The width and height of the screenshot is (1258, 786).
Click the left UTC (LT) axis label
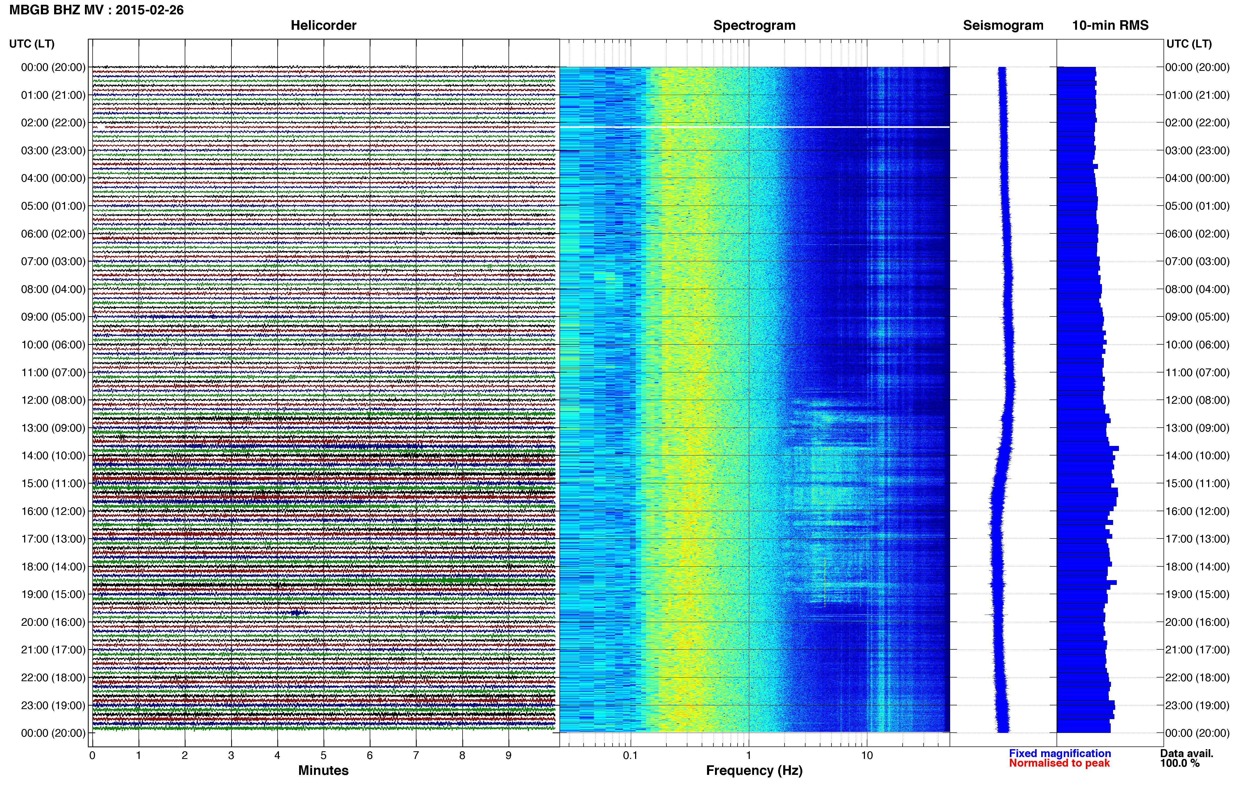pyautogui.click(x=32, y=44)
